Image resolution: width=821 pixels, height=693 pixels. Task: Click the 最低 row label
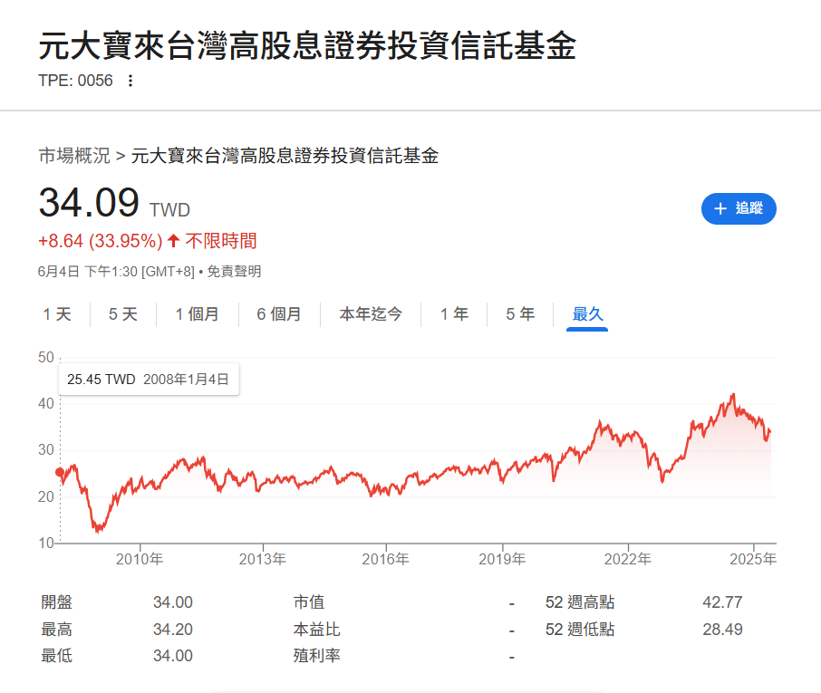coord(56,656)
